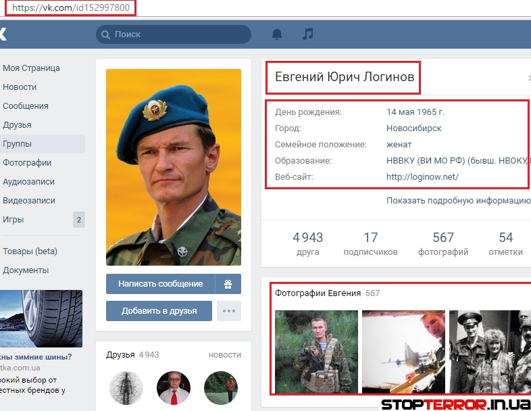
Task: Open Группы in the left menu
Action: click(x=18, y=144)
